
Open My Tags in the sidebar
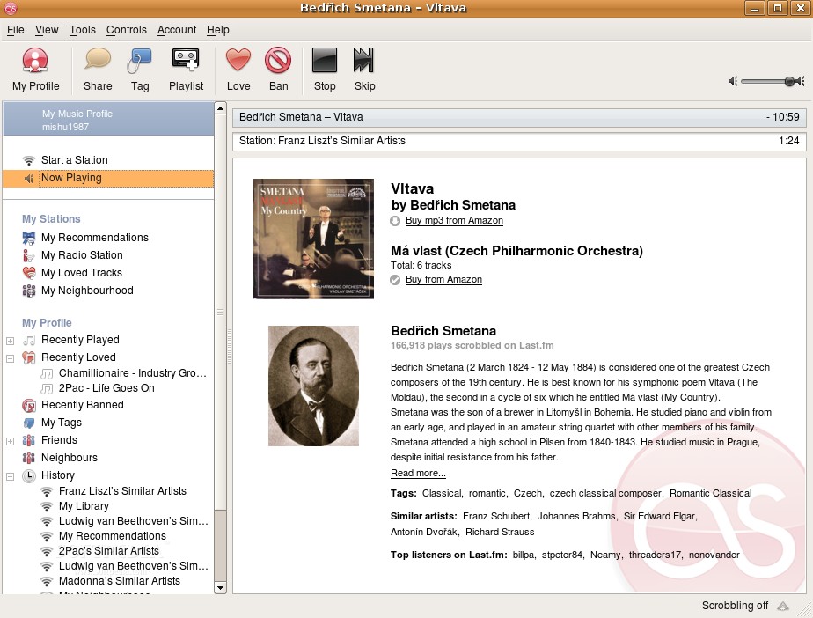62,423
